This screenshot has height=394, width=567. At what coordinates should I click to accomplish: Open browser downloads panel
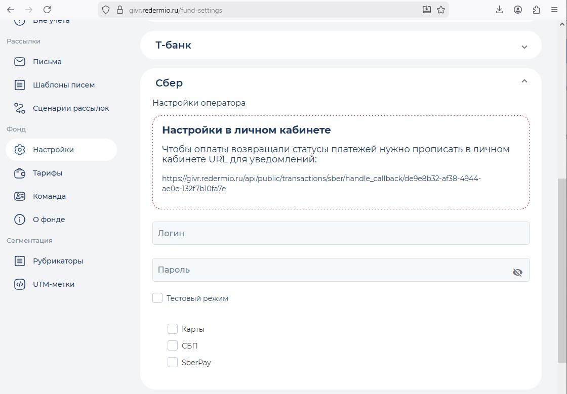click(x=499, y=10)
